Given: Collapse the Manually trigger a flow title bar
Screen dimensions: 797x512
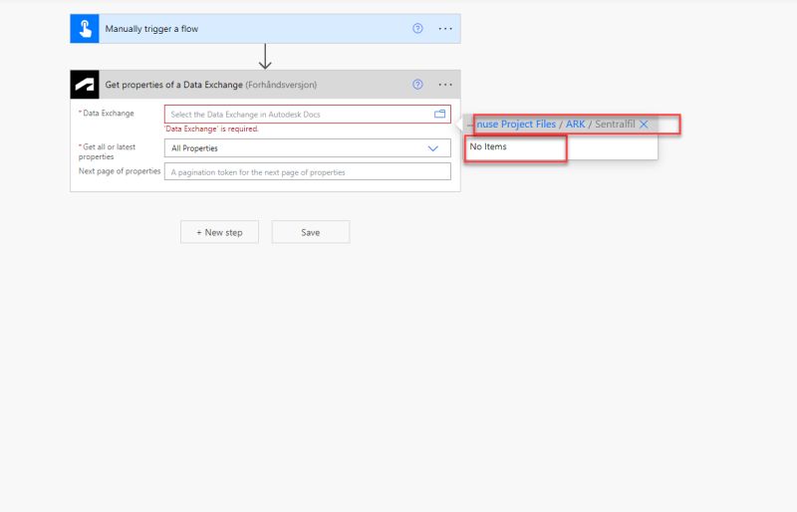Looking at the screenshot, I should click(x=265, y=29).
